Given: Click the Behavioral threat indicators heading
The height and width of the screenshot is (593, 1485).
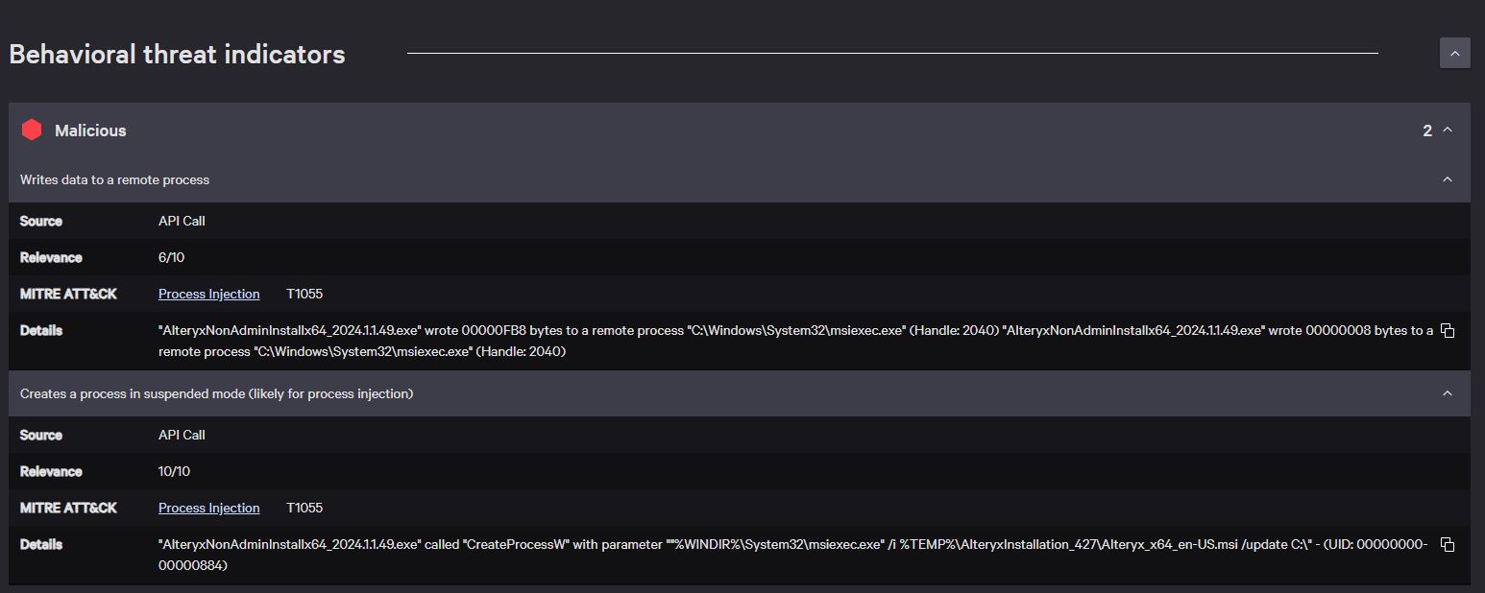Looking at the screenshot, I should click(x=177, y=55).
